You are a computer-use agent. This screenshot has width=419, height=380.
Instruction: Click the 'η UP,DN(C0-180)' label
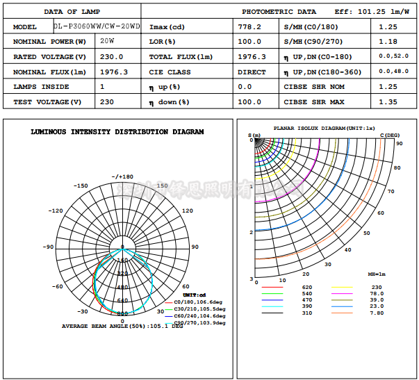318,57
